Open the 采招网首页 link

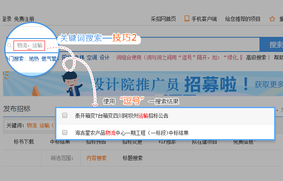163,19
